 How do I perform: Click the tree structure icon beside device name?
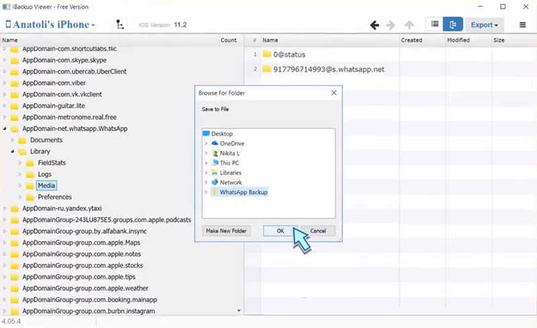pyautogui.click(x=120, y=25)
